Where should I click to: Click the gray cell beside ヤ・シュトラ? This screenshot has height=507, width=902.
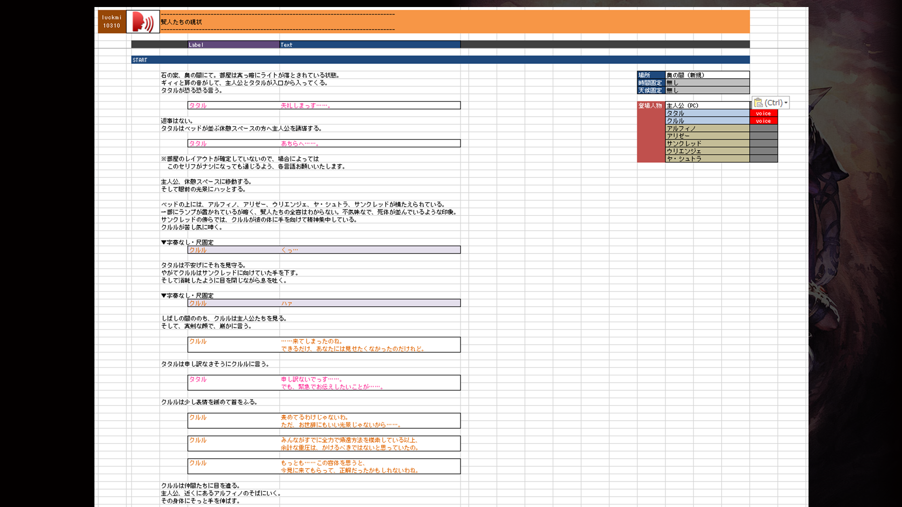point(763,159)
